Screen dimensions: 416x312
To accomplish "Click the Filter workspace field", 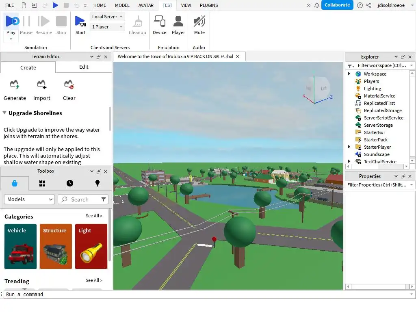I will coord(382,65).
